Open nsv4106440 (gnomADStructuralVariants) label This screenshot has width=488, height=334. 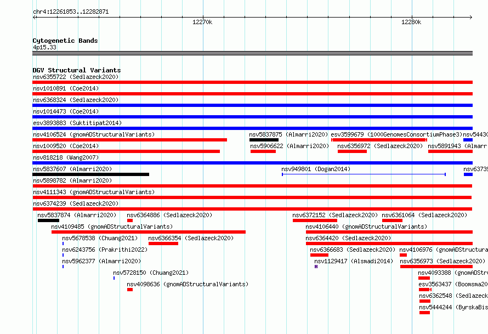point(366,227)
